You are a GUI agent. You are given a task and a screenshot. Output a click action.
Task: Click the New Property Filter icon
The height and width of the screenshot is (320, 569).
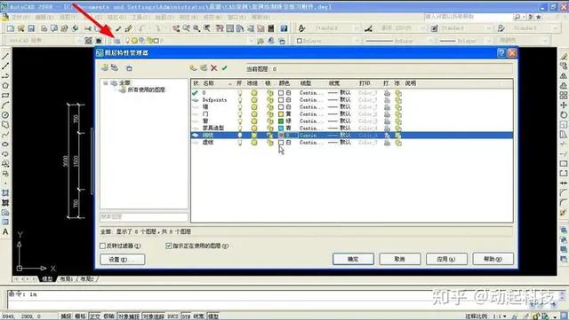coord(105,67)
